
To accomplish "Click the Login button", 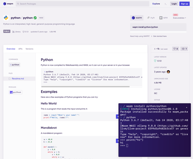I will 174,4.
